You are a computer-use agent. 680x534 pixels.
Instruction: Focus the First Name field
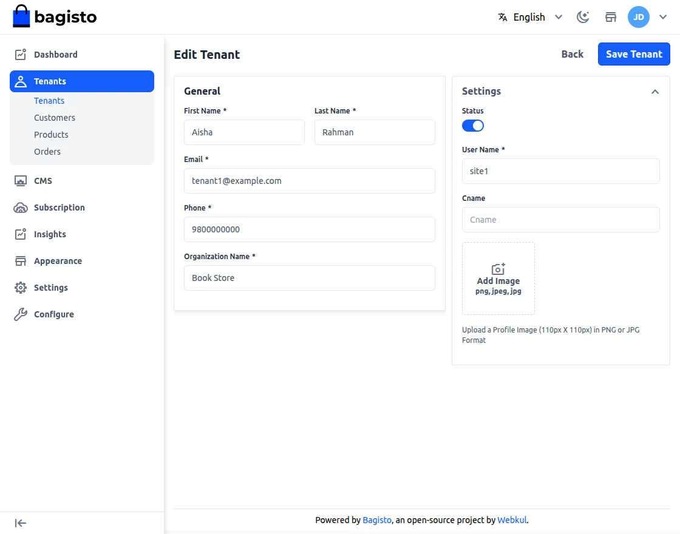[244, 132]
